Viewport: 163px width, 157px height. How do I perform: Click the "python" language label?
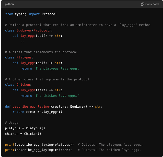(x=9, y=4)
